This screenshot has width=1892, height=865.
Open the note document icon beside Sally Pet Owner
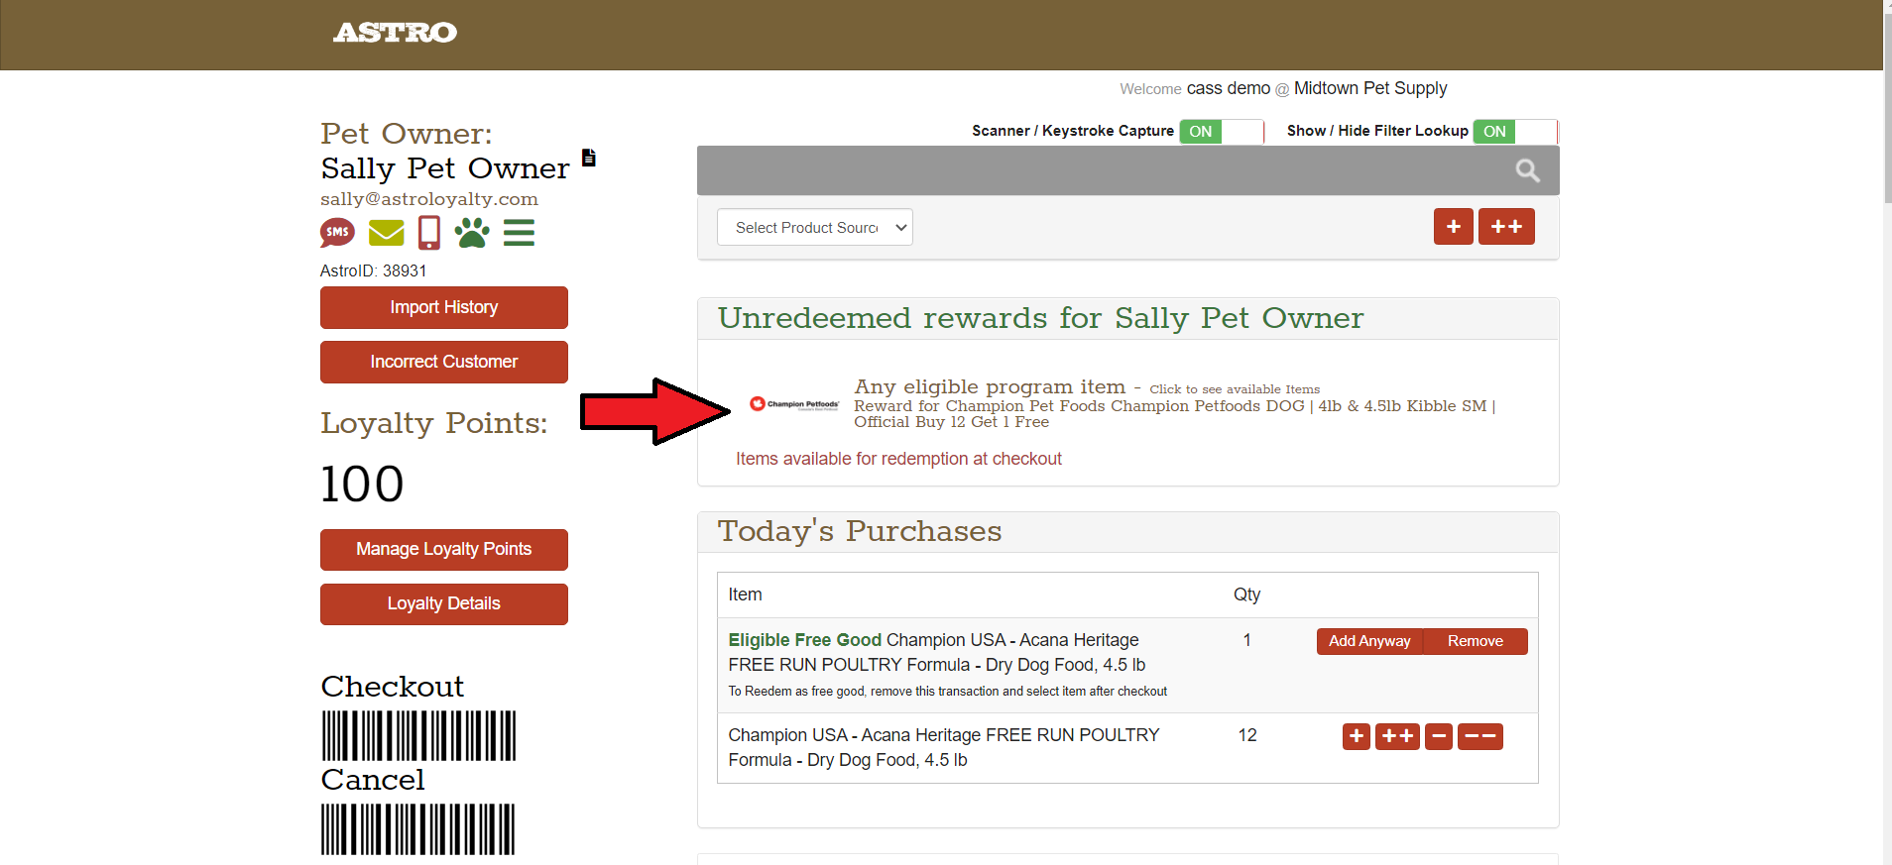[x=589, y=158]
